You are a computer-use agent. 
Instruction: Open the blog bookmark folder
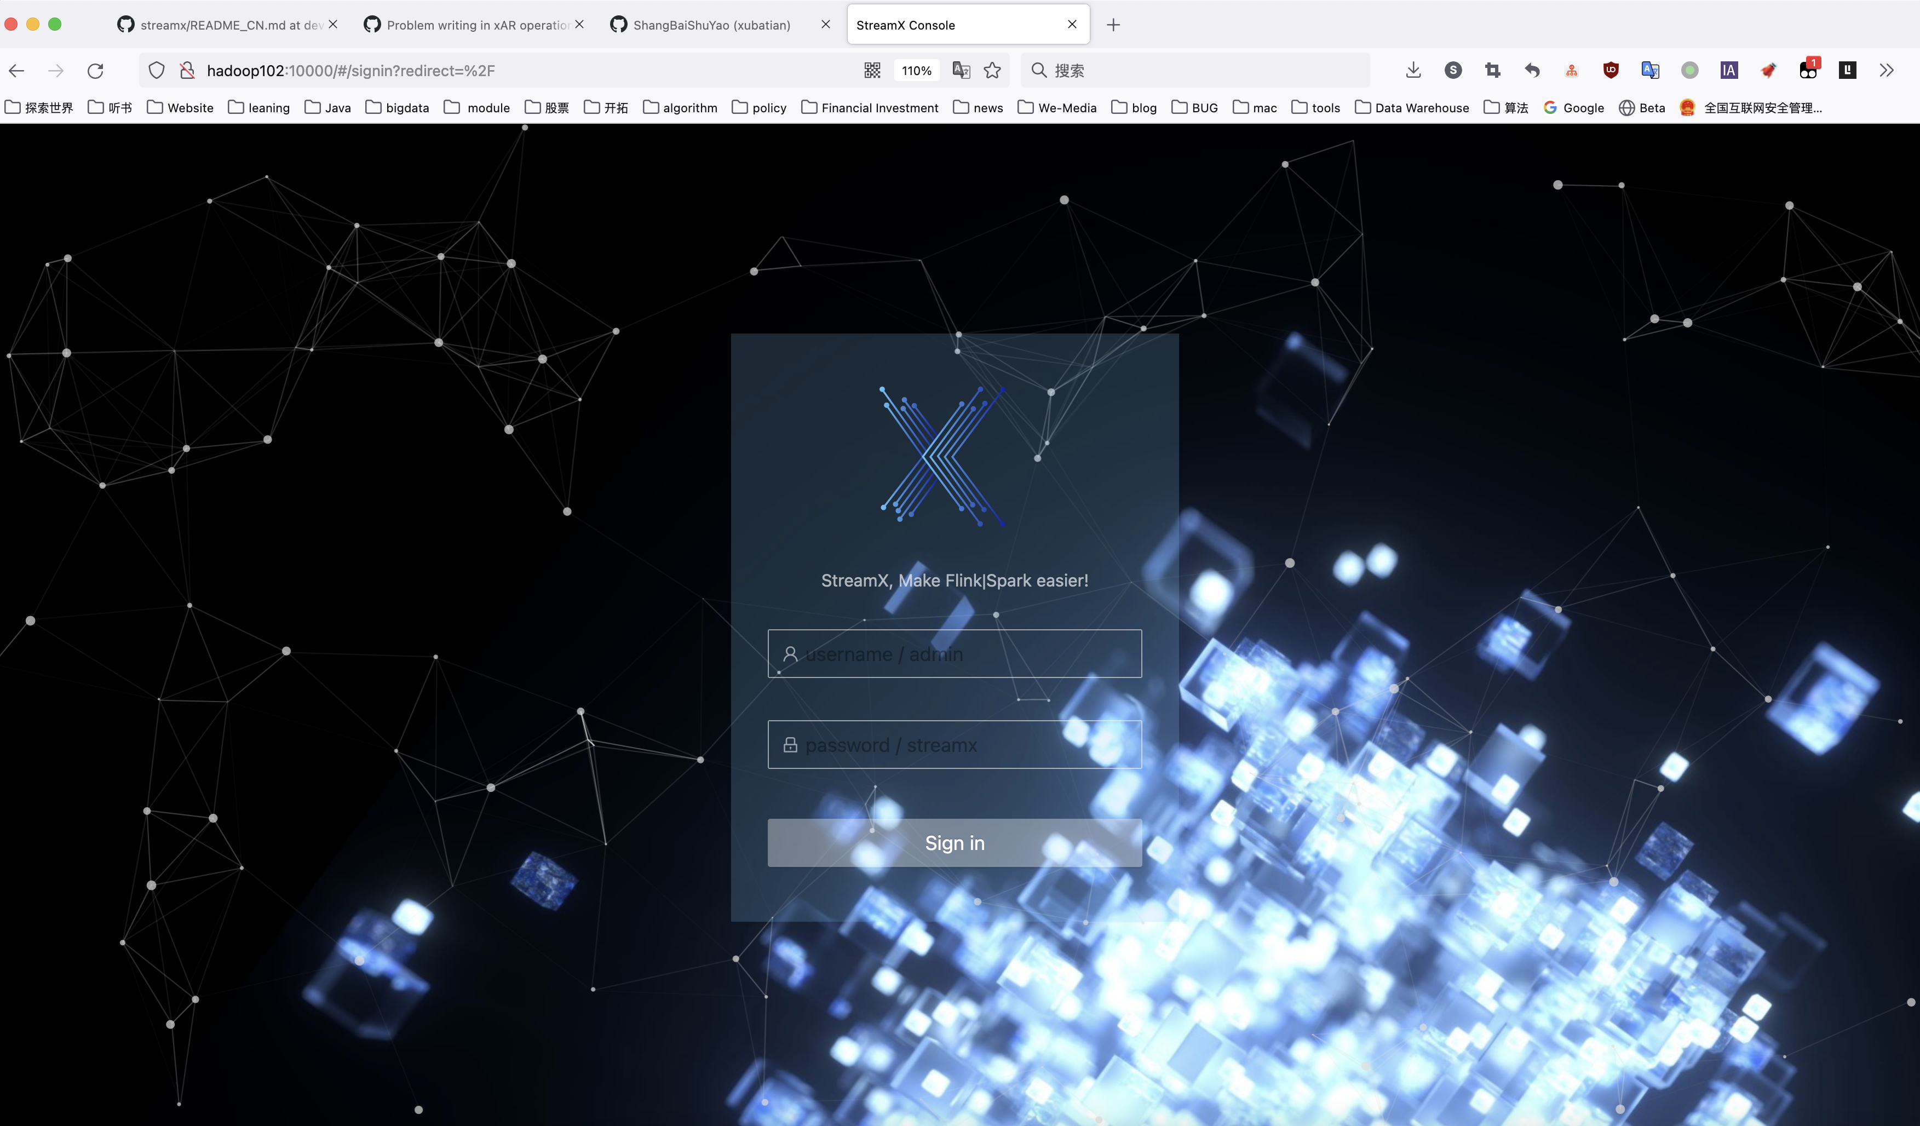click(1134, 107)
